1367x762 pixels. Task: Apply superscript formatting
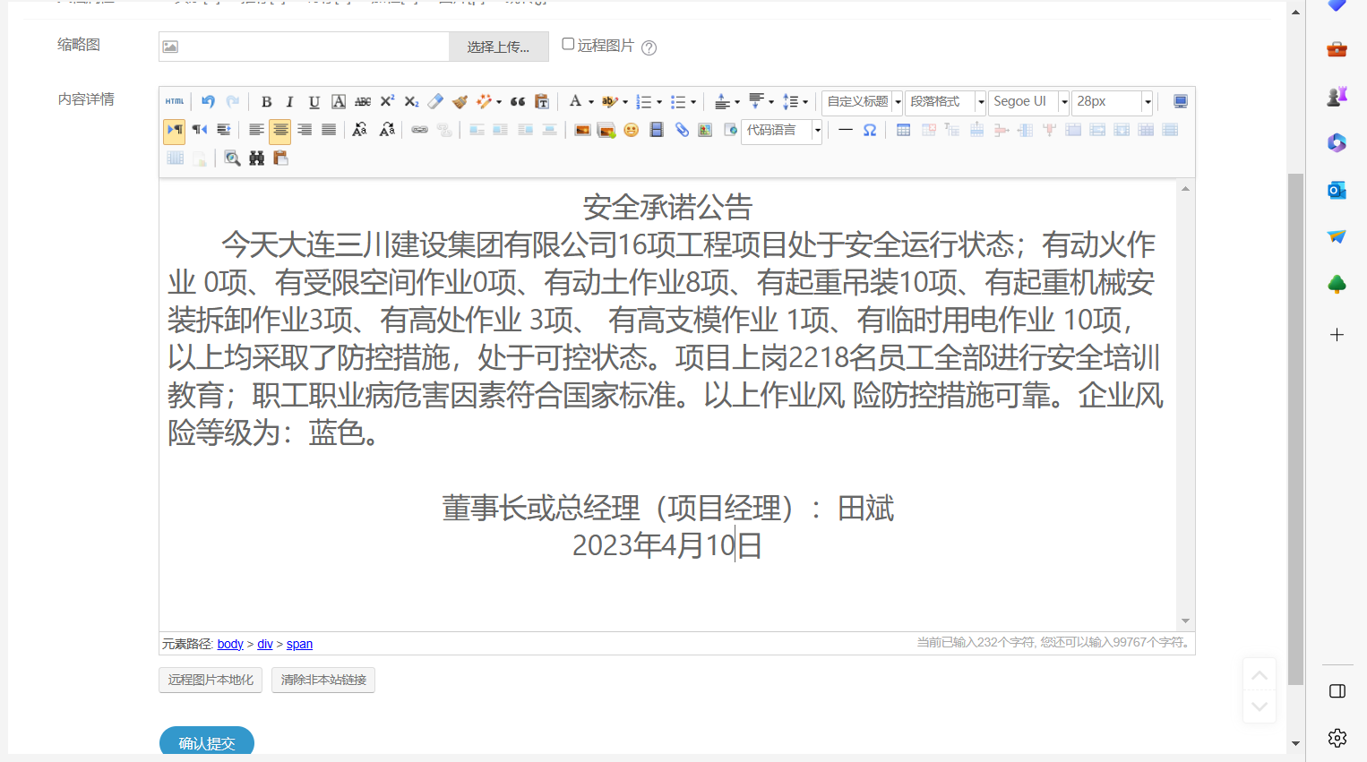coord(387,101)
